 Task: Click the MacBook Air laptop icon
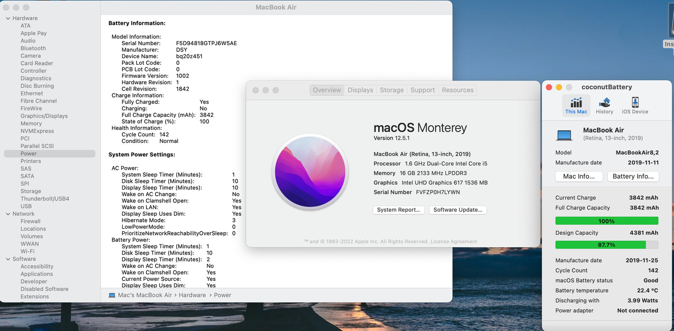(x=564, y=135)
